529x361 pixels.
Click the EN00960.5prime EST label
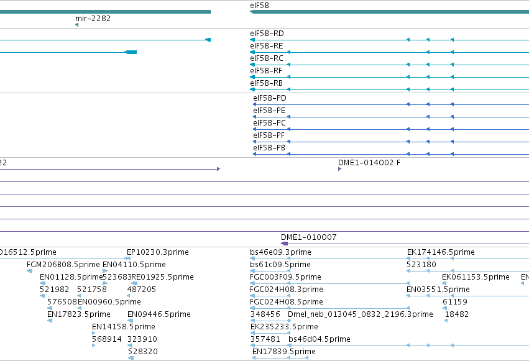(x=109, y=302)
